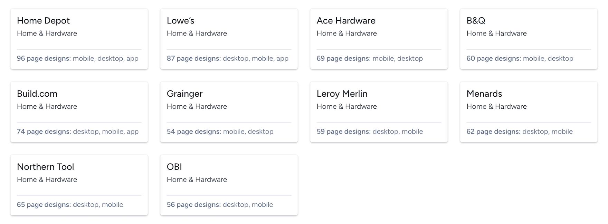Select Grainger's 54 page designs line
608x224 pixels.
click(x=220, y=132)
